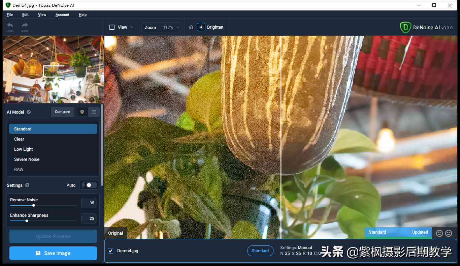The image size is (460, 266).
Task: Click the navigator thumbnail preview
Action: (53, 69)
